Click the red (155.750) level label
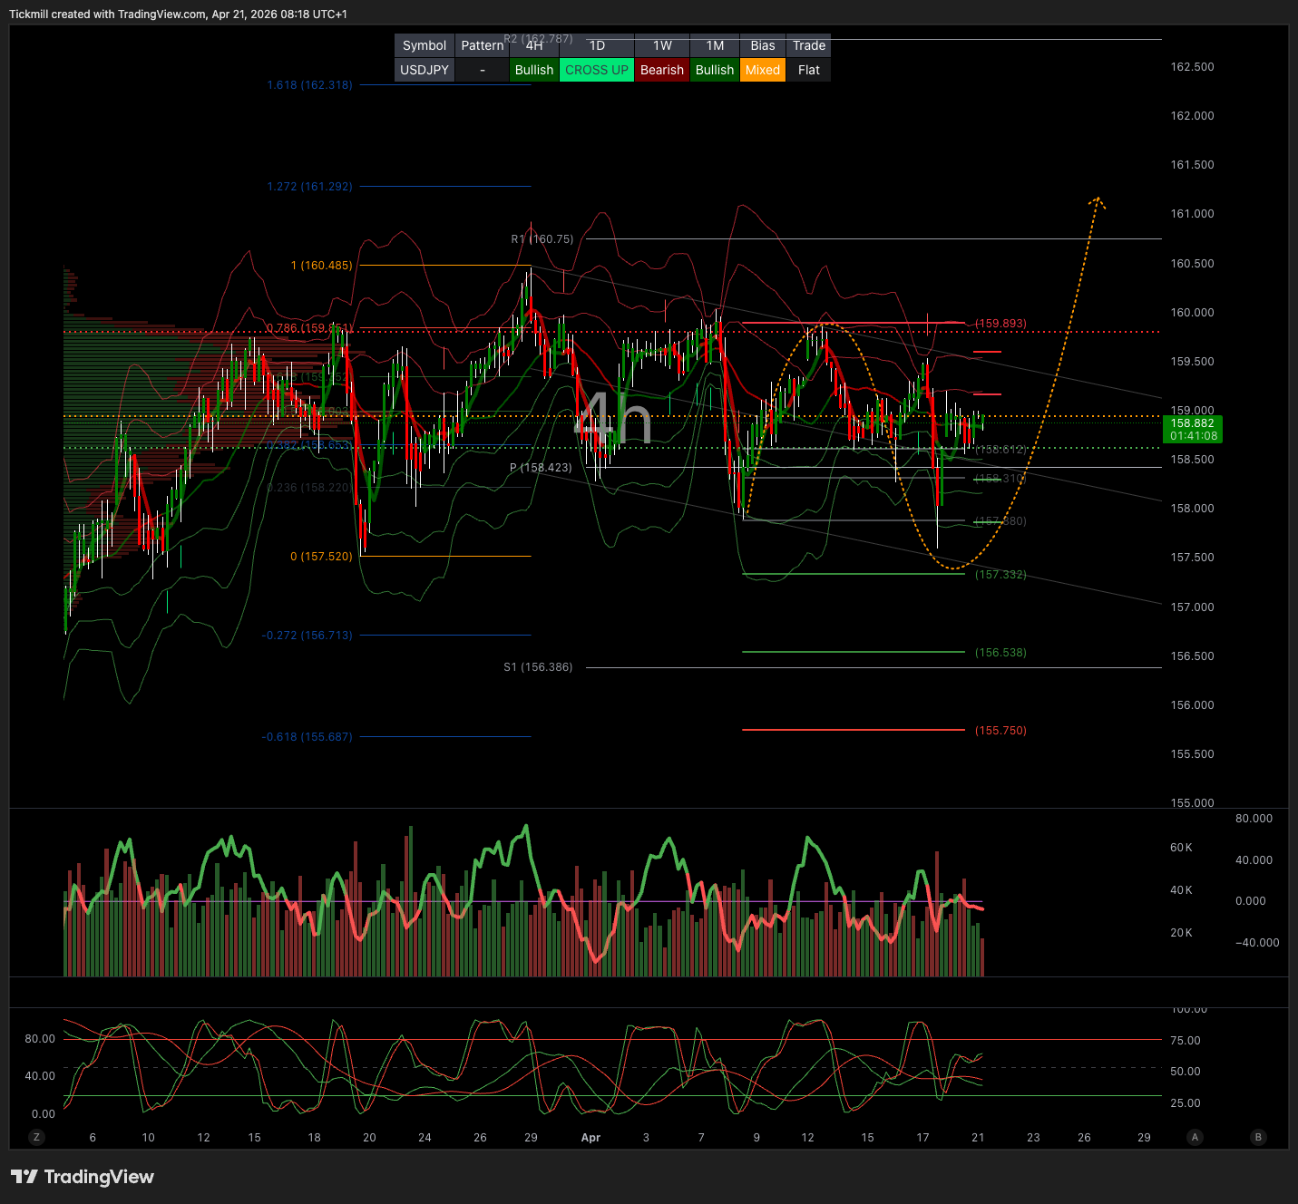Image resolution: width=1298 pixels, height=1204 pixels. pyautogui.click(x=1000, y=731)
